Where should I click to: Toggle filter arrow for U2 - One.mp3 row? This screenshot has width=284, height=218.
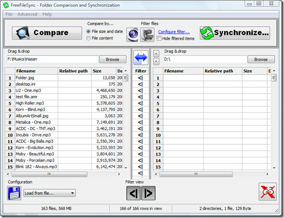(x=140, y=90)
